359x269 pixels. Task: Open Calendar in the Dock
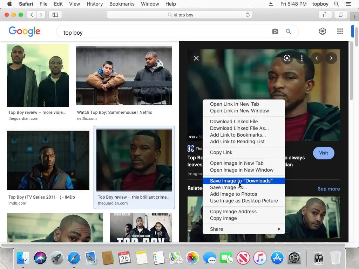pyautogui.click(x=124, y=258)
